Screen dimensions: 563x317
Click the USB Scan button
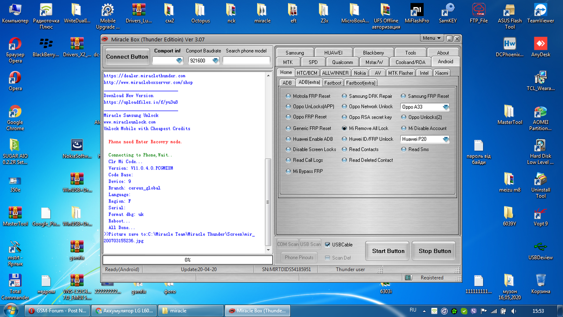click(x=311, y=244)
